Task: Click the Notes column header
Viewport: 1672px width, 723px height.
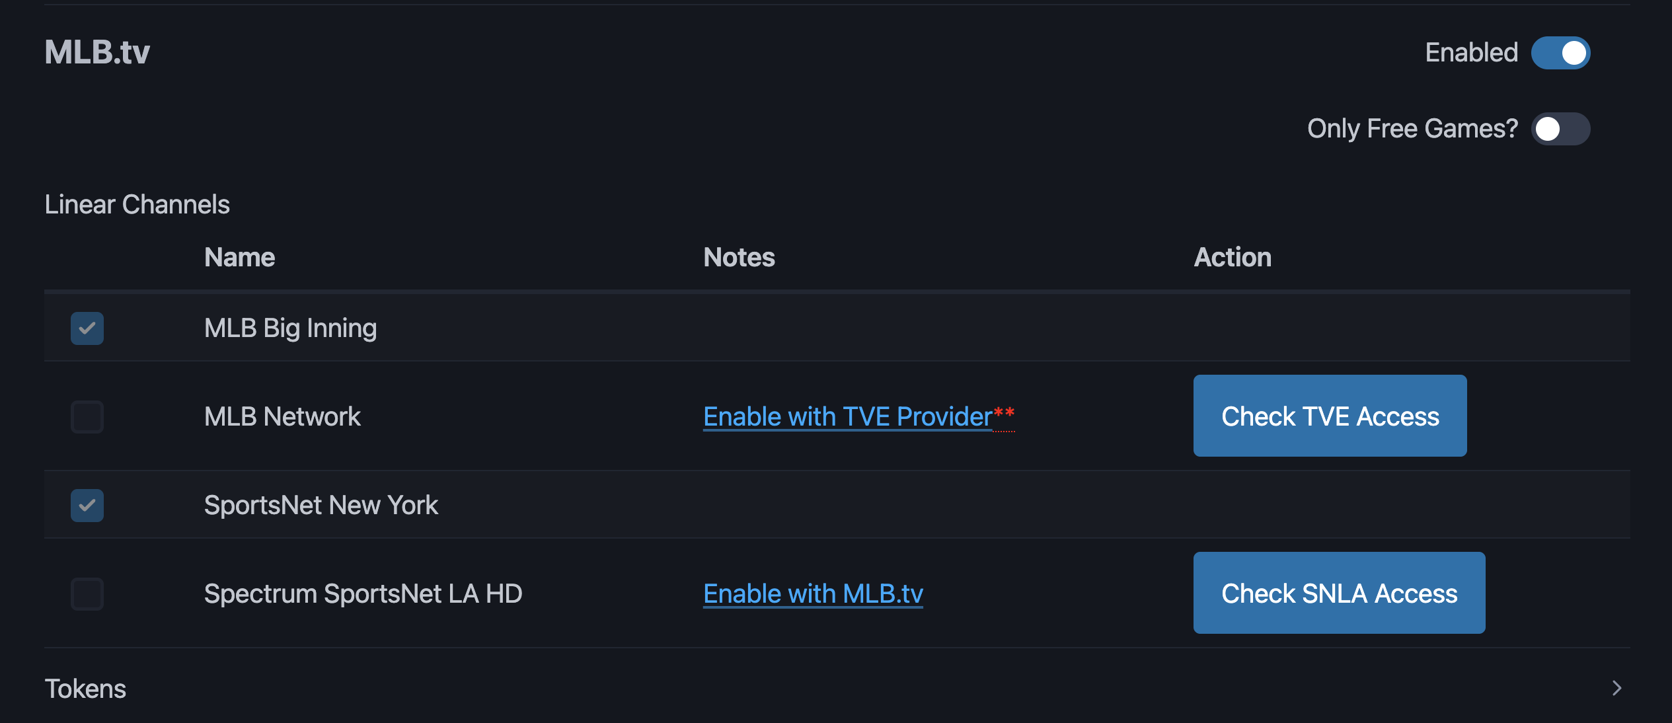Action: [x=739, y=257]
